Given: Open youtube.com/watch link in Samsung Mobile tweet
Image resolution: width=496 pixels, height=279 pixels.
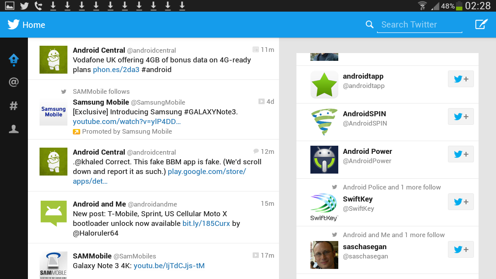Looking at the screenshot, I should [x=127, y=122].
